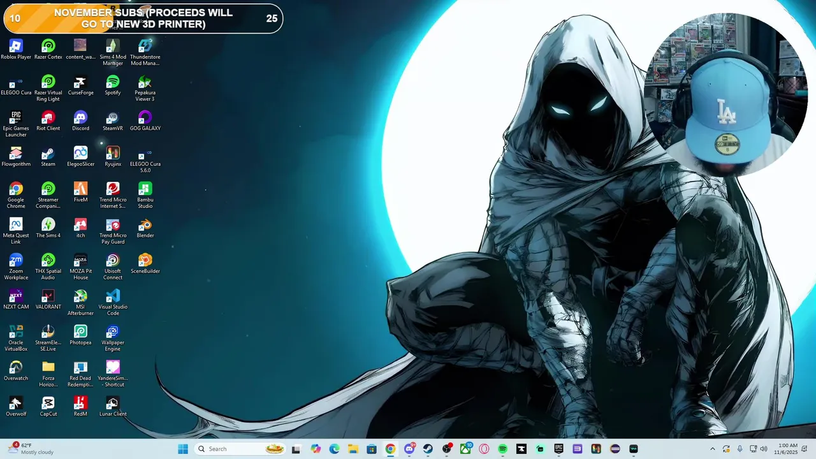Open the VALORANT desktop shortcut
Viewport: 816px width, 459px height.
click(x=48, y=300)
